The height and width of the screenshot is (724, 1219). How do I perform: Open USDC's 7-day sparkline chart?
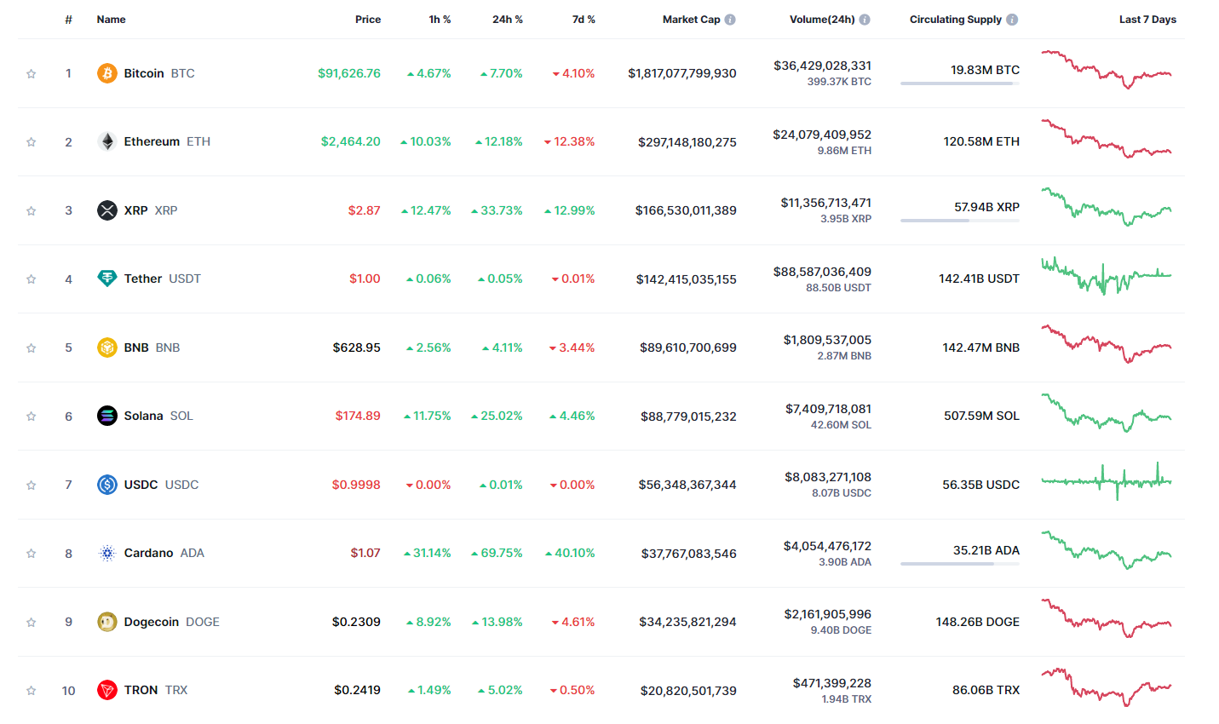[1107, 481]
